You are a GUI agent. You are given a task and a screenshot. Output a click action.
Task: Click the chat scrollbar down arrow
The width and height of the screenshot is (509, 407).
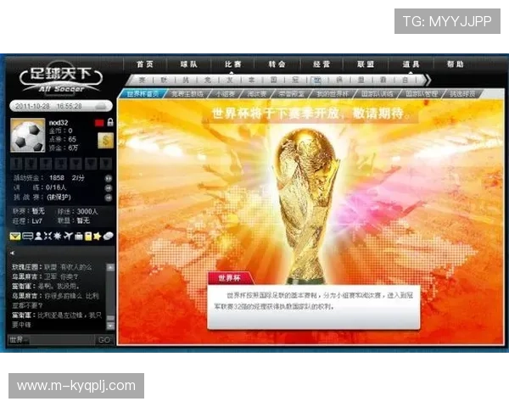coord(110,326)
